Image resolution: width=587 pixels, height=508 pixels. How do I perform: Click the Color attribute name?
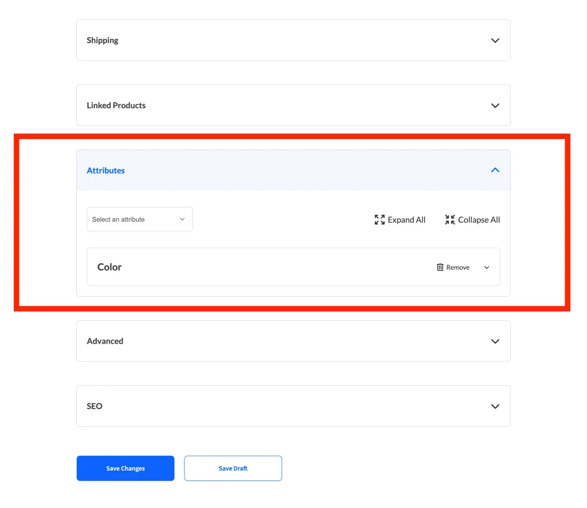109,267
